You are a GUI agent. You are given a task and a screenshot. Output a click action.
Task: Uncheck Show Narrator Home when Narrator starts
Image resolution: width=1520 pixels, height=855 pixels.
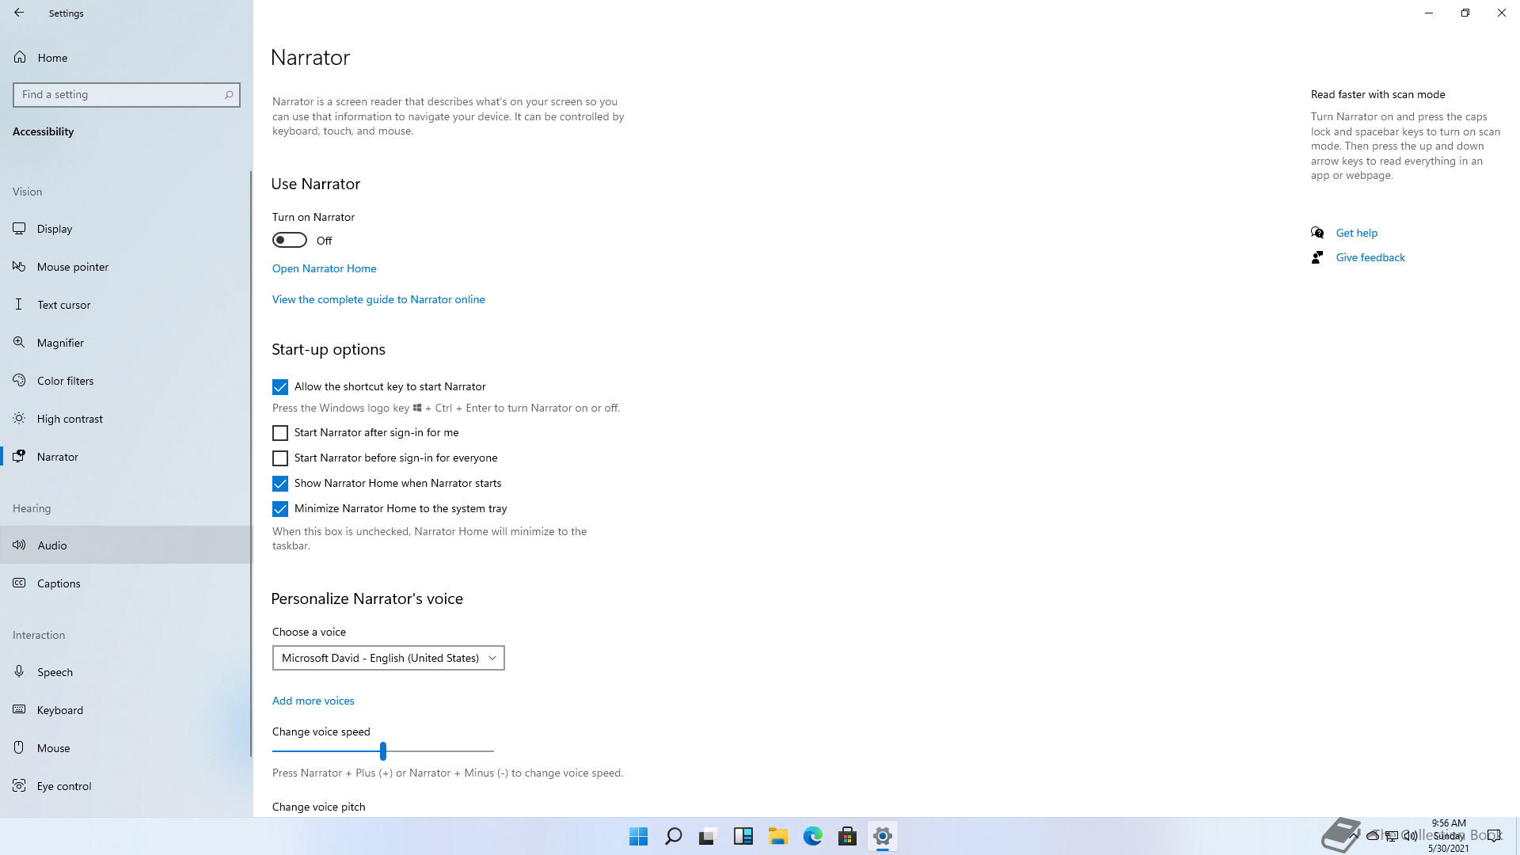click(x=280, y=484)
